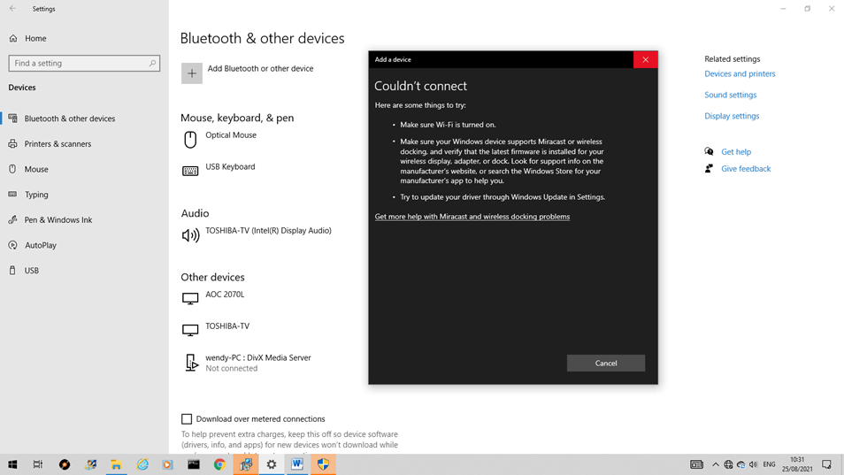Click the media server icon beside wendy-PC
The width and height of the screenshot is (844, 475).
[x=191, y=363]
